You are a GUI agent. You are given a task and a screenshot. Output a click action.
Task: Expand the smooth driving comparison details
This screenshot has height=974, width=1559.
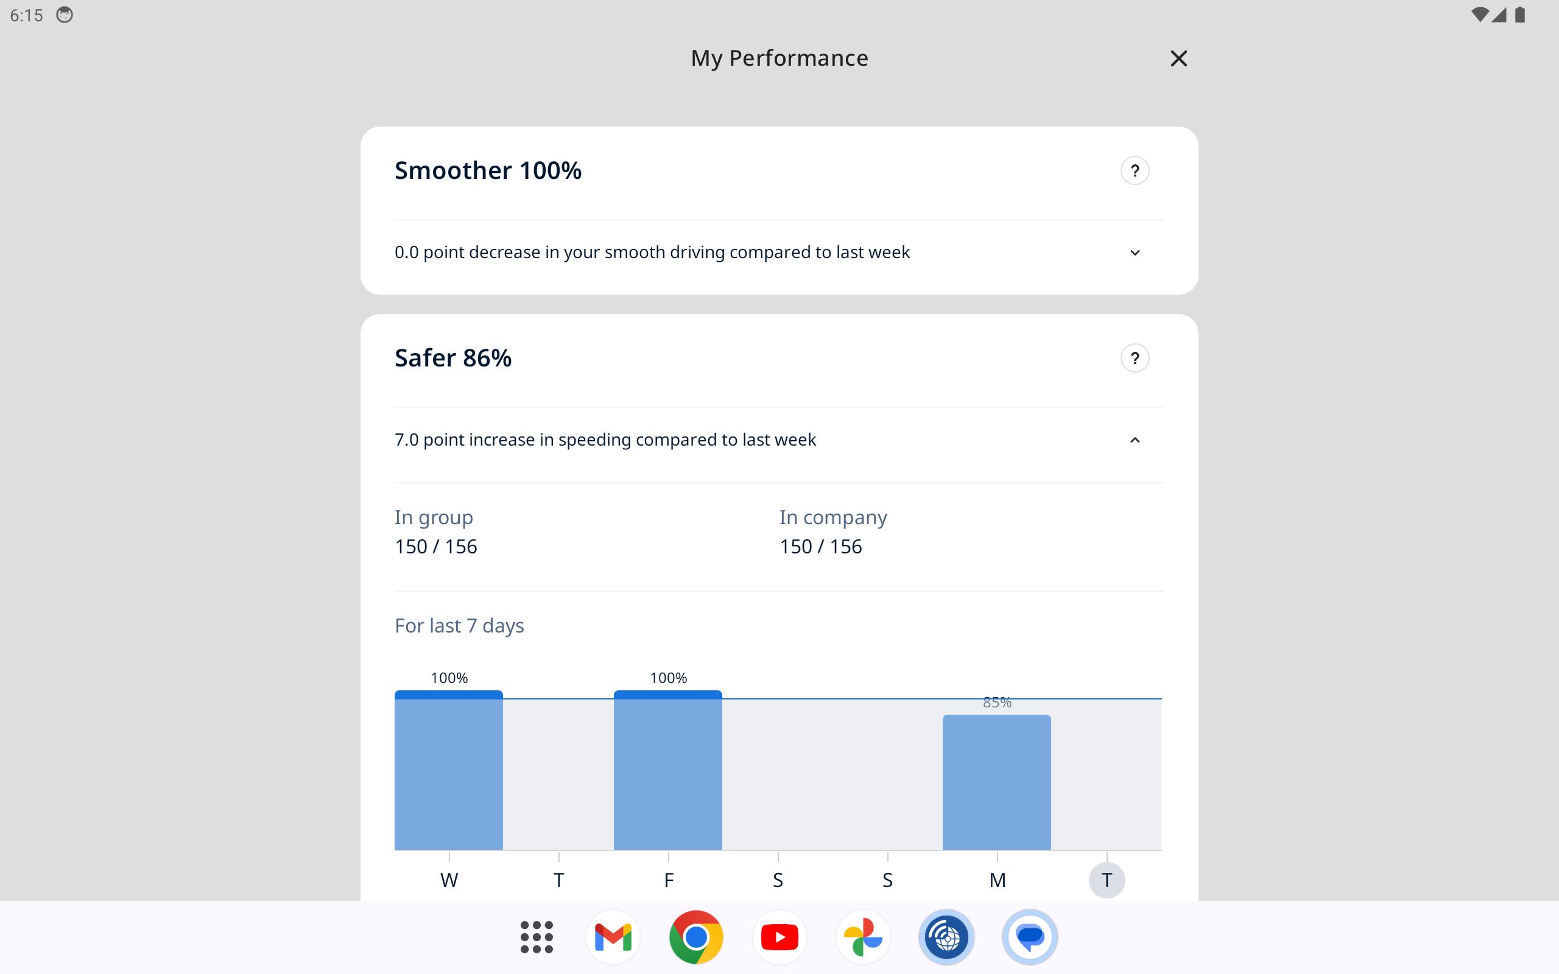tap(1135, 253)
